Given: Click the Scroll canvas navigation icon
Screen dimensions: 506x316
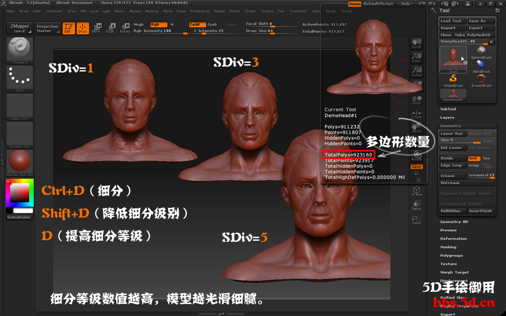Looking at the screenshot, I should pyautogui.click(x=417, y=44).
